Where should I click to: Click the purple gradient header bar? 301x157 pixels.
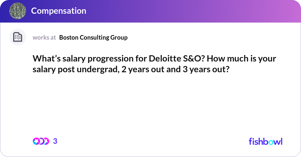[150, 11]
